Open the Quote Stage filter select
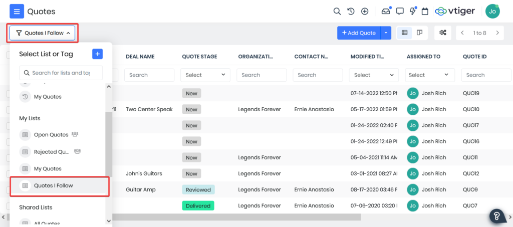This screenshot has height=227, width=513. [x=205, y=75]
